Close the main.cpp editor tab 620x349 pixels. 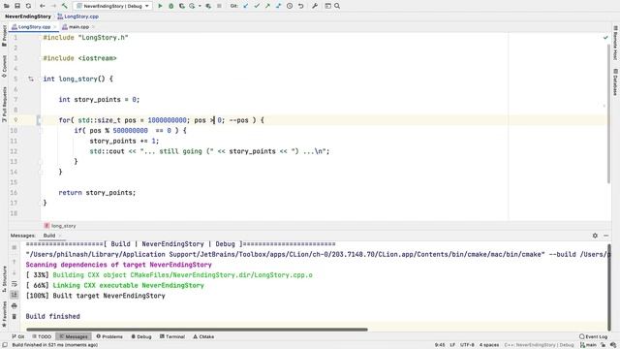coord(93,27)
